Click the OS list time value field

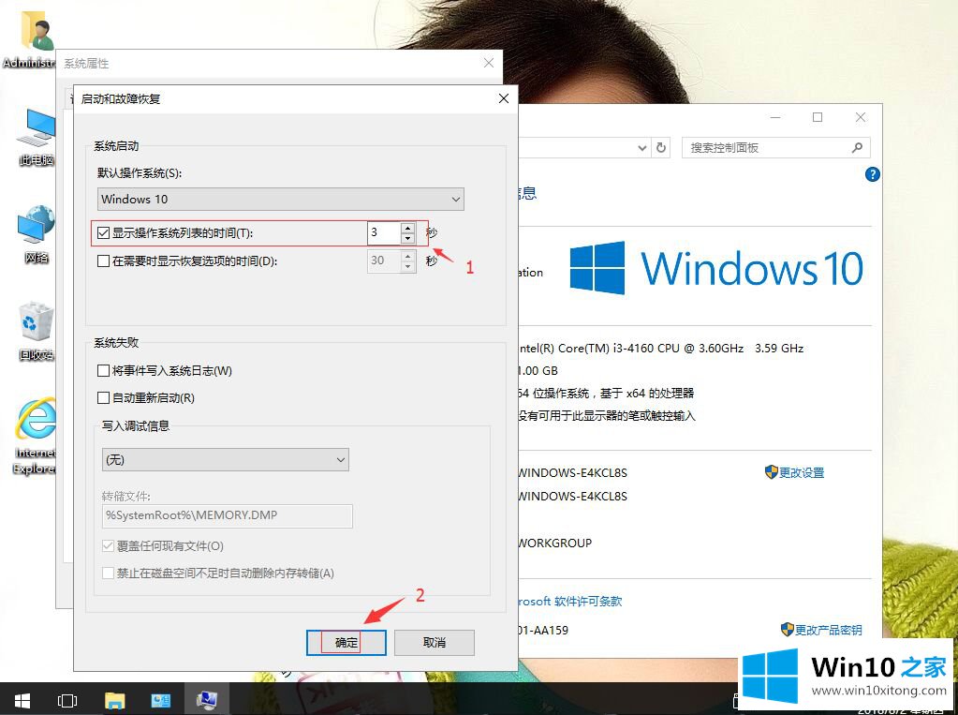click(384, 233)
